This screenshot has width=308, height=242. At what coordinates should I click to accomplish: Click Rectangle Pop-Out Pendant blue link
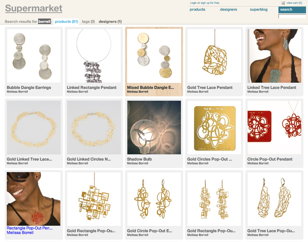[x=30, y=228]
